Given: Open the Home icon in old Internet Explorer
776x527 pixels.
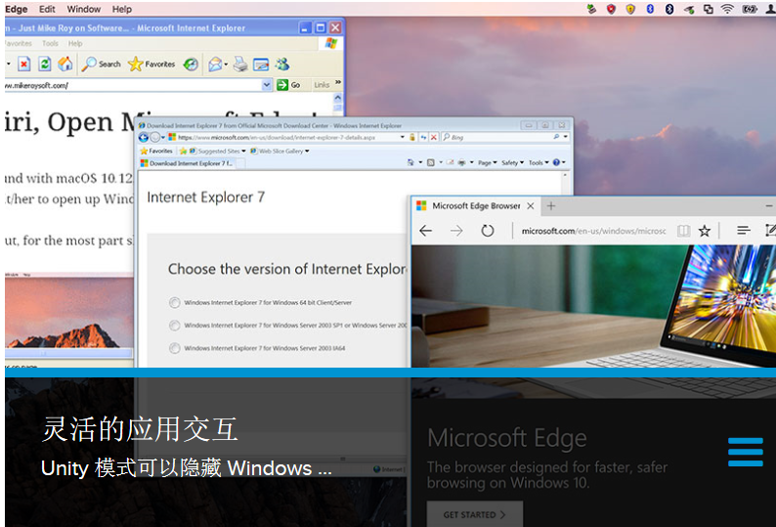Looking at the screenshot, I should (x=65, y=64).
